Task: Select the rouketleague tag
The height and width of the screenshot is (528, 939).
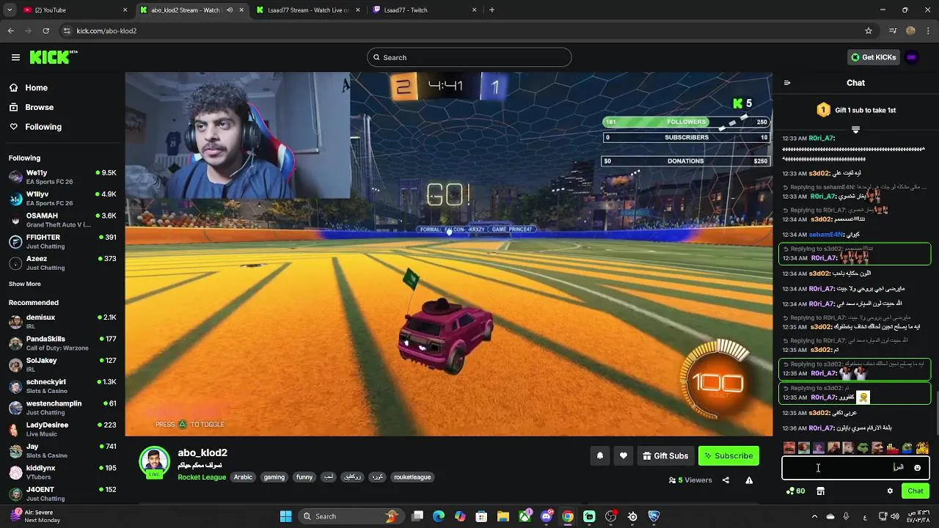Action: [412, 477]
